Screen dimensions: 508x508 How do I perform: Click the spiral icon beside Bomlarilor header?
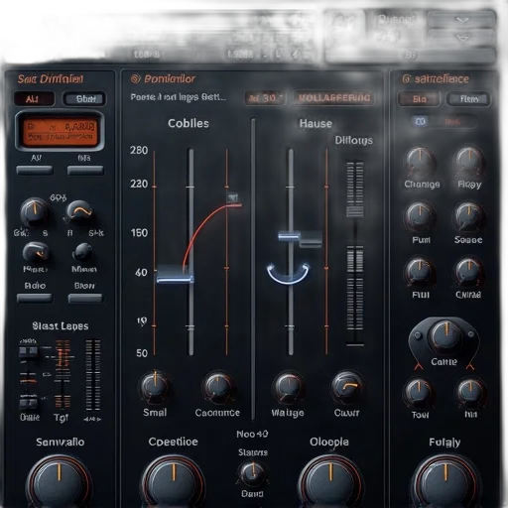(135, 79)
